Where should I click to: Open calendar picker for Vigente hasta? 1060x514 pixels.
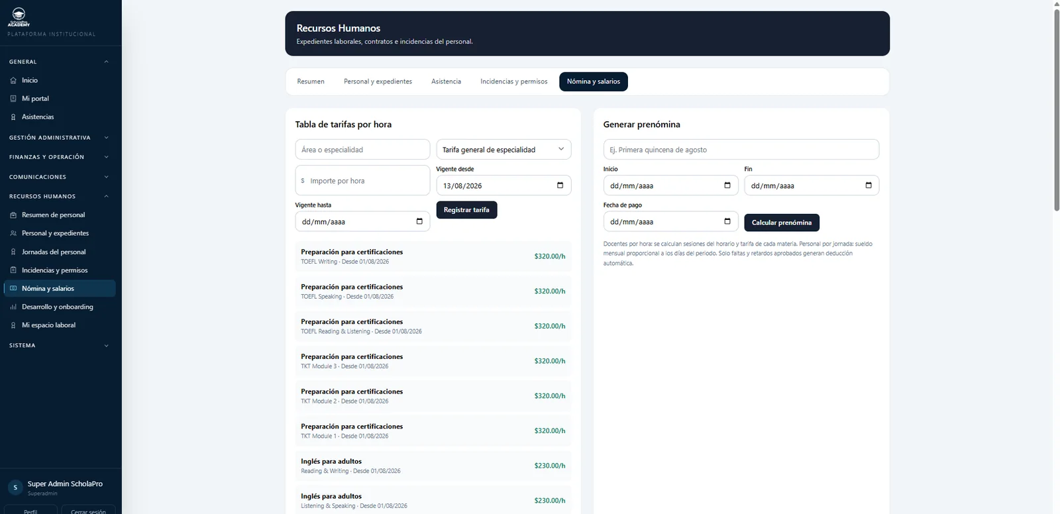tap(419, 221)
